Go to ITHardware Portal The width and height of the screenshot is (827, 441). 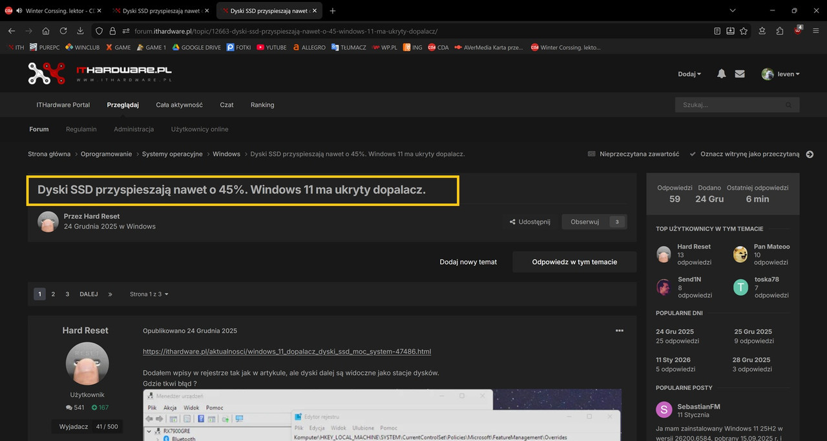(x=63, y=105)
